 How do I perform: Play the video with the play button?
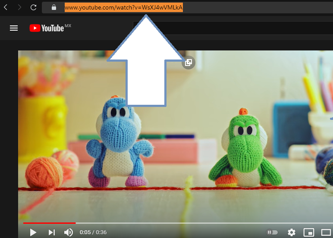tap(33, 232)
